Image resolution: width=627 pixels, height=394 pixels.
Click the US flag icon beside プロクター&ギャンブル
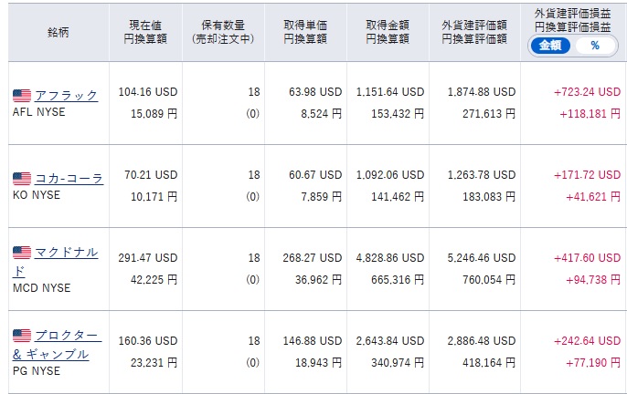22,337
